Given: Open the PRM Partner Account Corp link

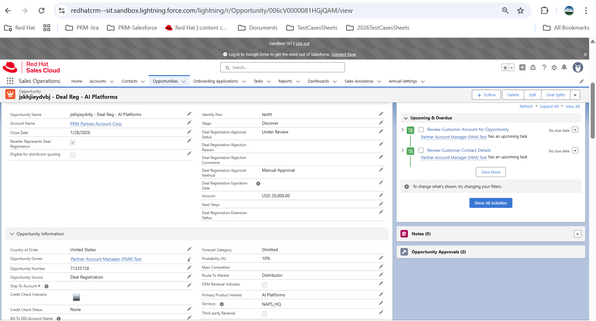Looking at the screenshot, I should (96, 124).
